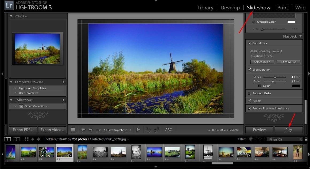
Task: Click the toolbar play triangle icon
Action: point(138,130)
